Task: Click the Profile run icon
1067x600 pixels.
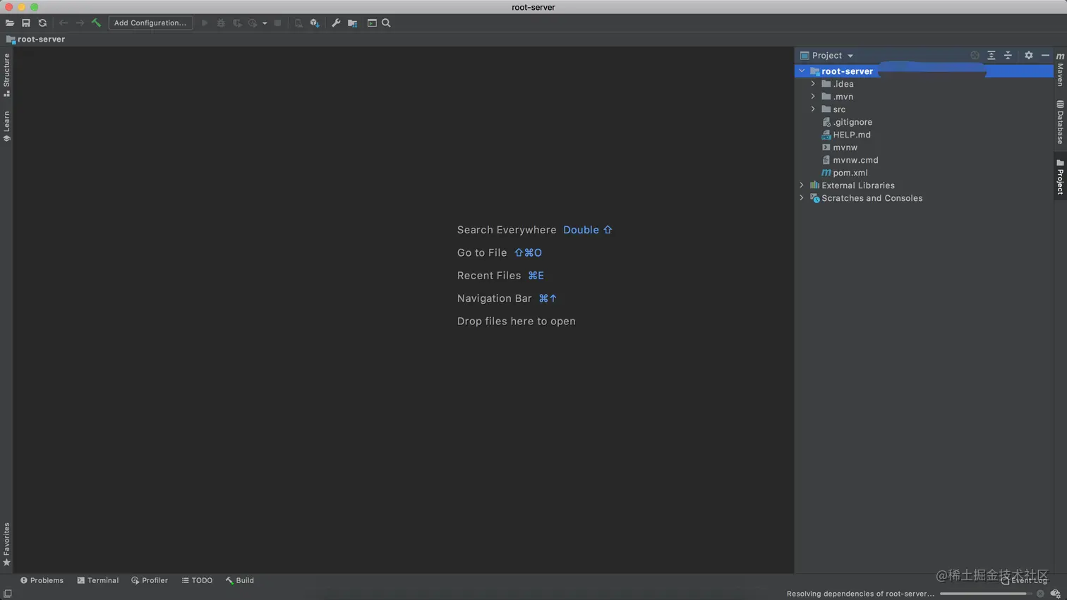Action: (x=253, y=23)
